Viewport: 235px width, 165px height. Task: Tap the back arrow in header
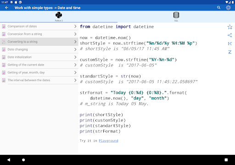point(6,8)
